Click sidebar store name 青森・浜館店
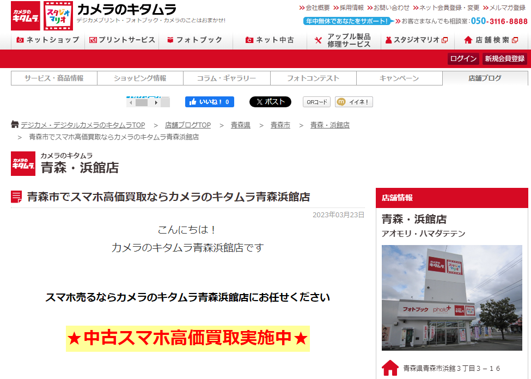 tap(414, 219)
